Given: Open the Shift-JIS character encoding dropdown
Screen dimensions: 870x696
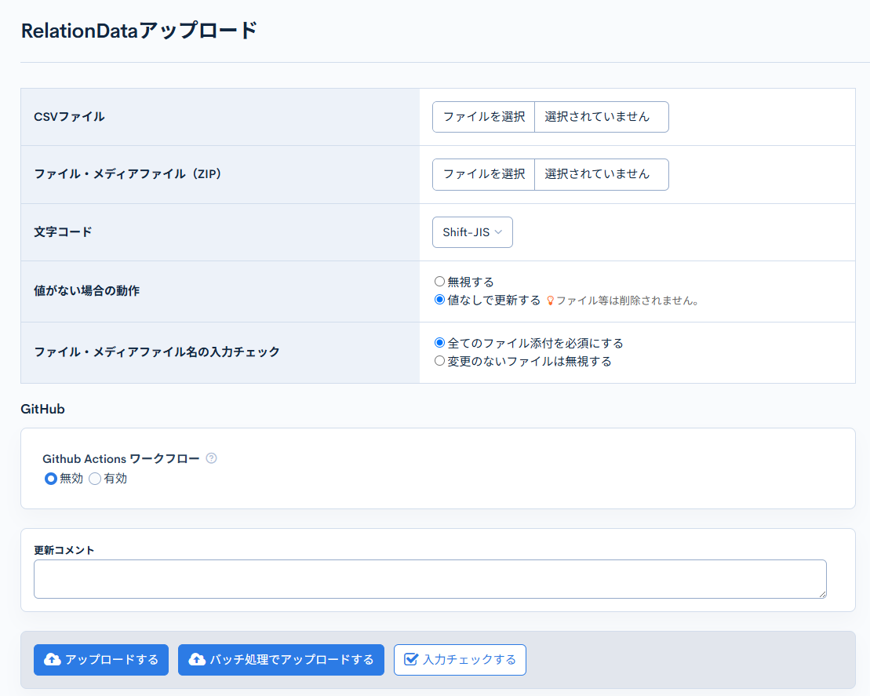Looking at the screenshot, I should click(471, 232).
